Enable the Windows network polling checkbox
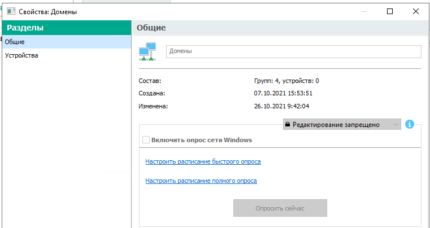The image size is (430, 228). [146, 140]
